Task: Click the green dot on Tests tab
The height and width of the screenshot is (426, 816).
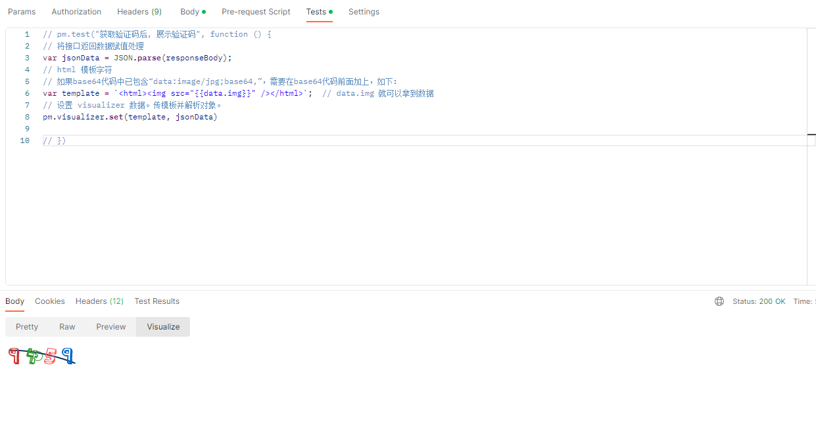Action: pos(331,11)
